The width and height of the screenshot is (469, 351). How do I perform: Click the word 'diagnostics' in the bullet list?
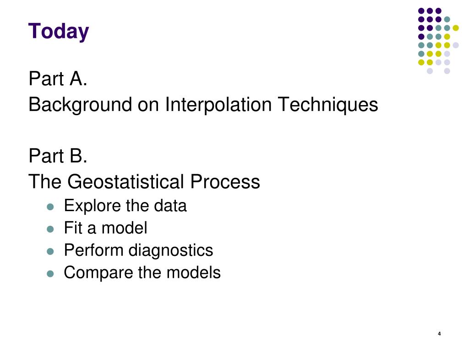pyautogui.click(x=171, y=250)
